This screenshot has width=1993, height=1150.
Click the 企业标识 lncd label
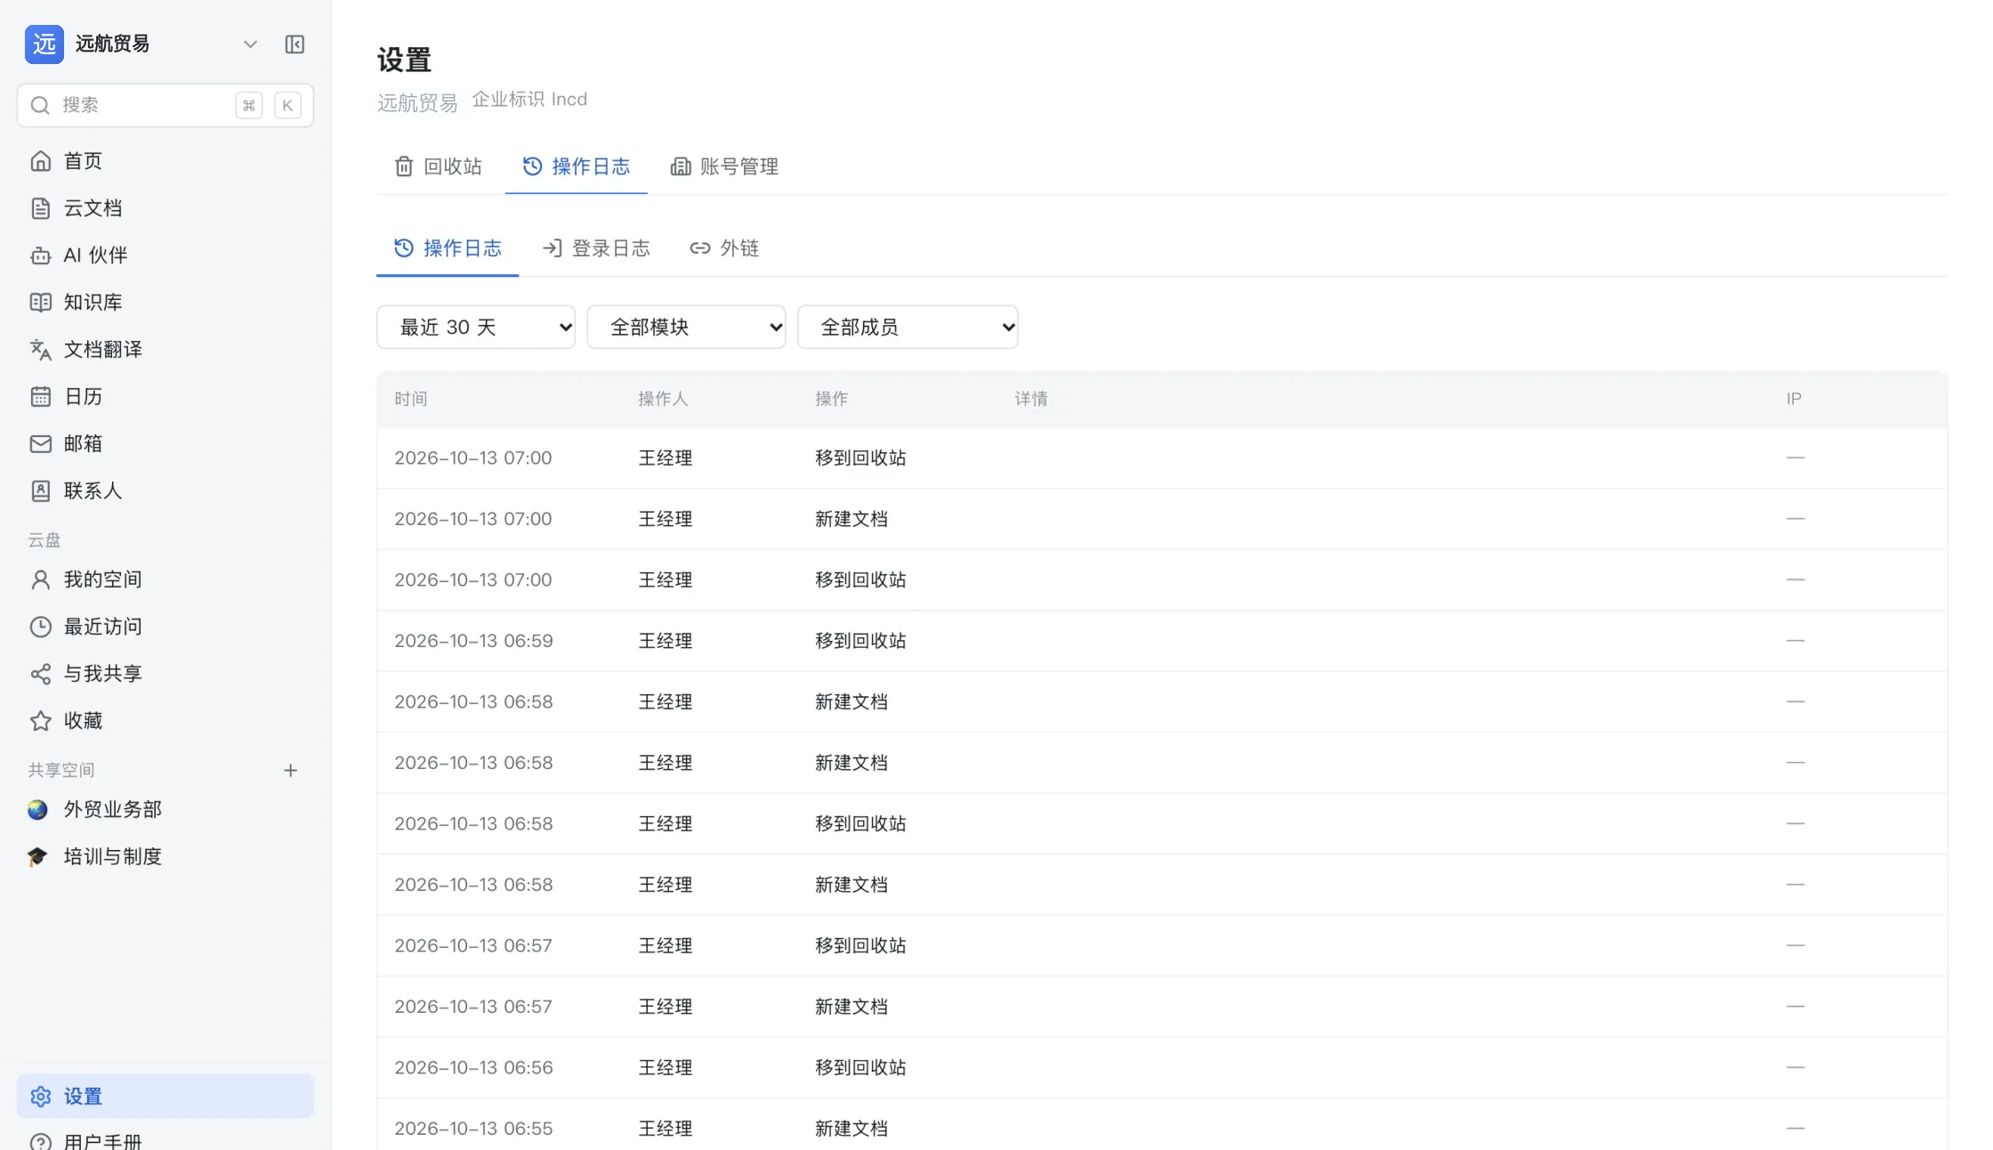click(x=529, y=100)
